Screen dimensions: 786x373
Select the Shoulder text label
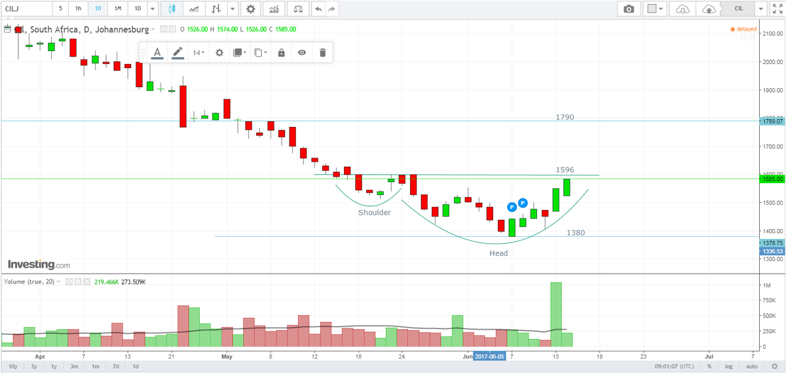tap(375, 213)
